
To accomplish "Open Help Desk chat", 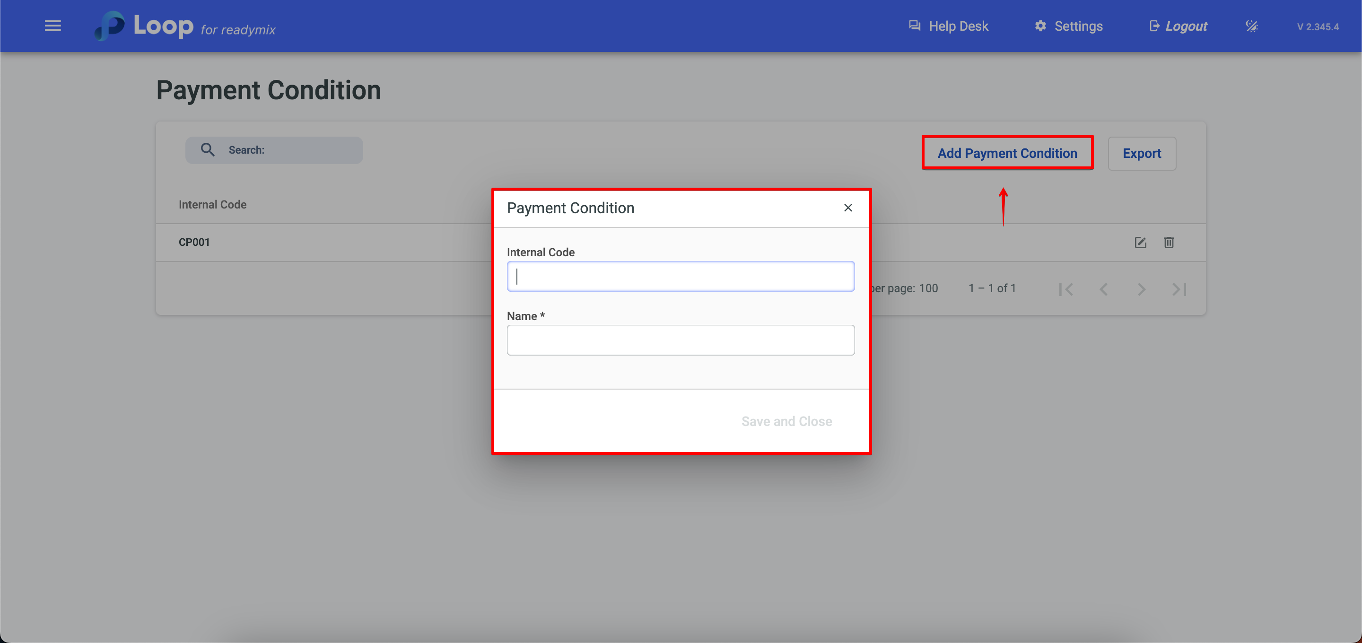I will pyautogui.click(x=949, y=26).
